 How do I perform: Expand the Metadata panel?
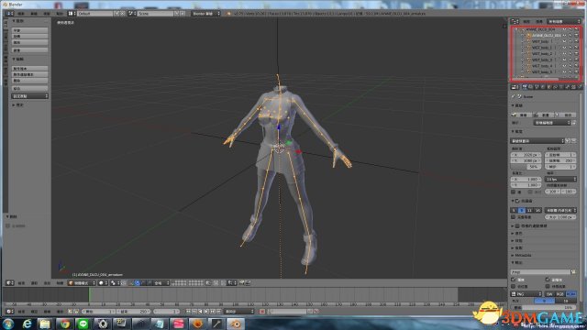tap(523, 255)
